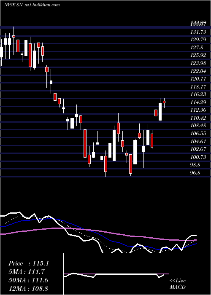This screenshot has height=295, width=211.
Task: Select the 110.42 price level label
Action: point(198,118)
